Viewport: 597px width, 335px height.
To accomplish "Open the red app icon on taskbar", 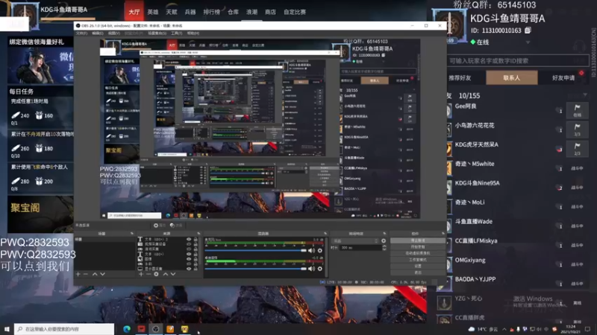I will tap(141, 329).
